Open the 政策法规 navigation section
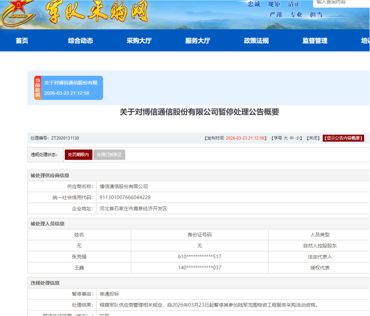Viewport: 370px width, 316px height. tap(255, 41)
